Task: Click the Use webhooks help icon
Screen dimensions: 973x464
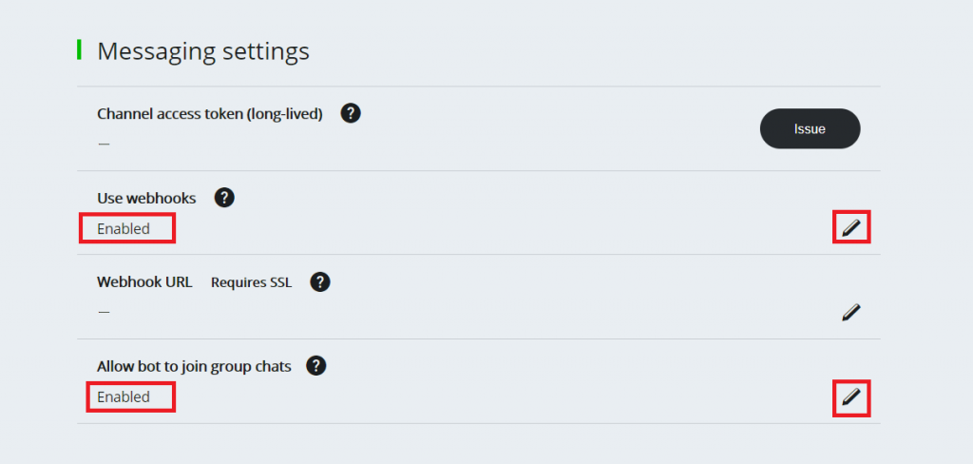Action: point(224,198)
